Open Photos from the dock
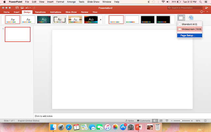The width and height of the screenshot is (211, 132). pyautogui.click(x=115, y=127)
